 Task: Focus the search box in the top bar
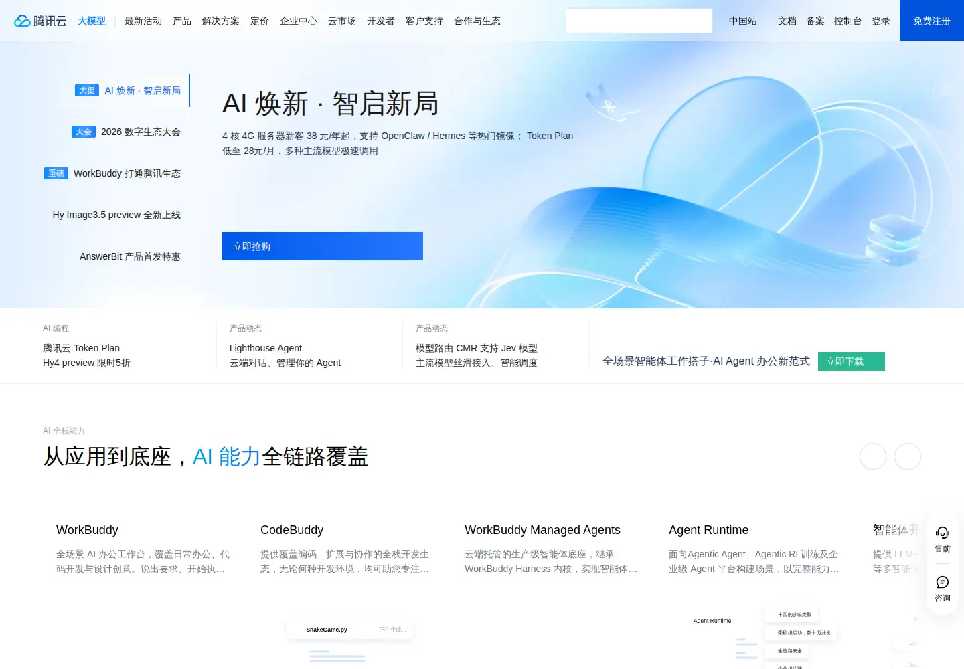coord(639,21)
